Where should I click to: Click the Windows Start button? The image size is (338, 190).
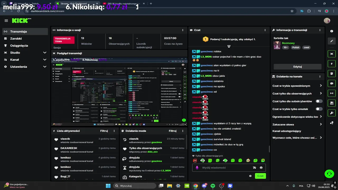[108, 186]
